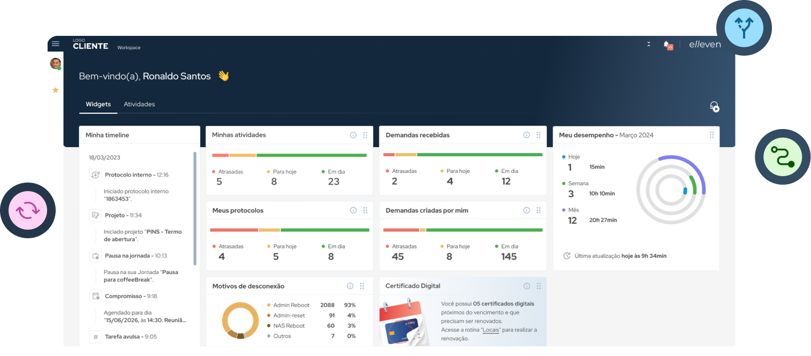Click info icon on Certificado Digital
This screenshot has height=356, width=811.
(526, 286)
